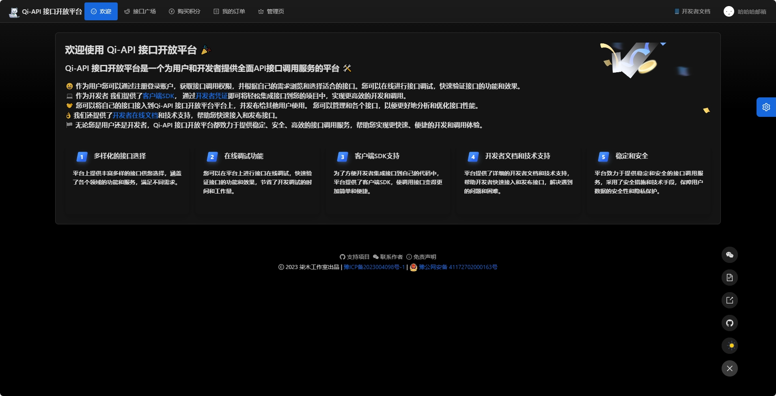The height and width of the screenshot is (396, 776).
Task: Click the Qi-API 接口开放平台 site title
Action: [x=52, y=11]
